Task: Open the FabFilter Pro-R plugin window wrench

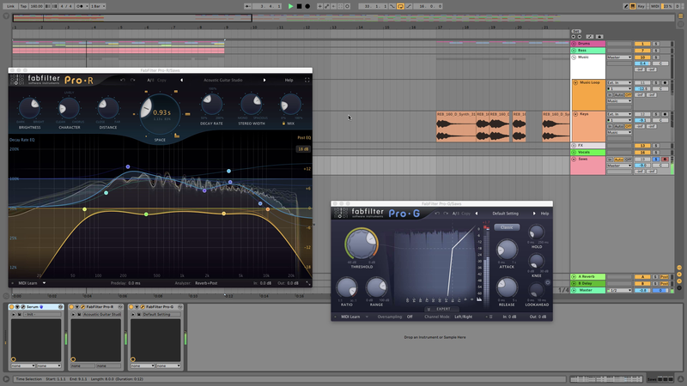Action: [x=82, y=307]
